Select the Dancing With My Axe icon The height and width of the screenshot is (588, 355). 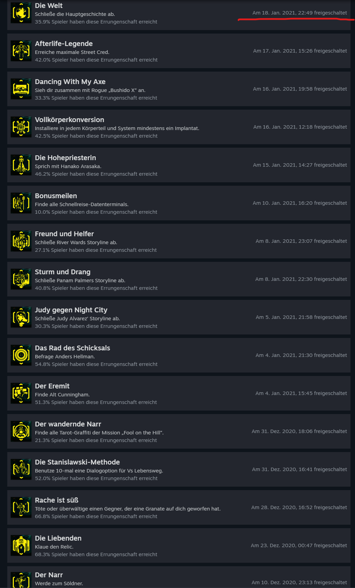[x=21, y=89]
